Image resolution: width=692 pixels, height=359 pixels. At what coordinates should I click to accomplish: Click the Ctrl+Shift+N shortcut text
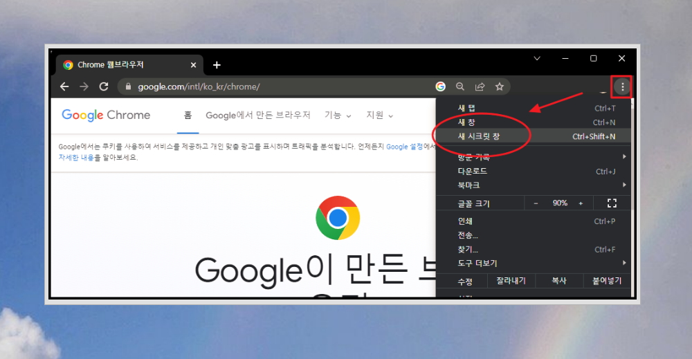click(x=594, y=137)
